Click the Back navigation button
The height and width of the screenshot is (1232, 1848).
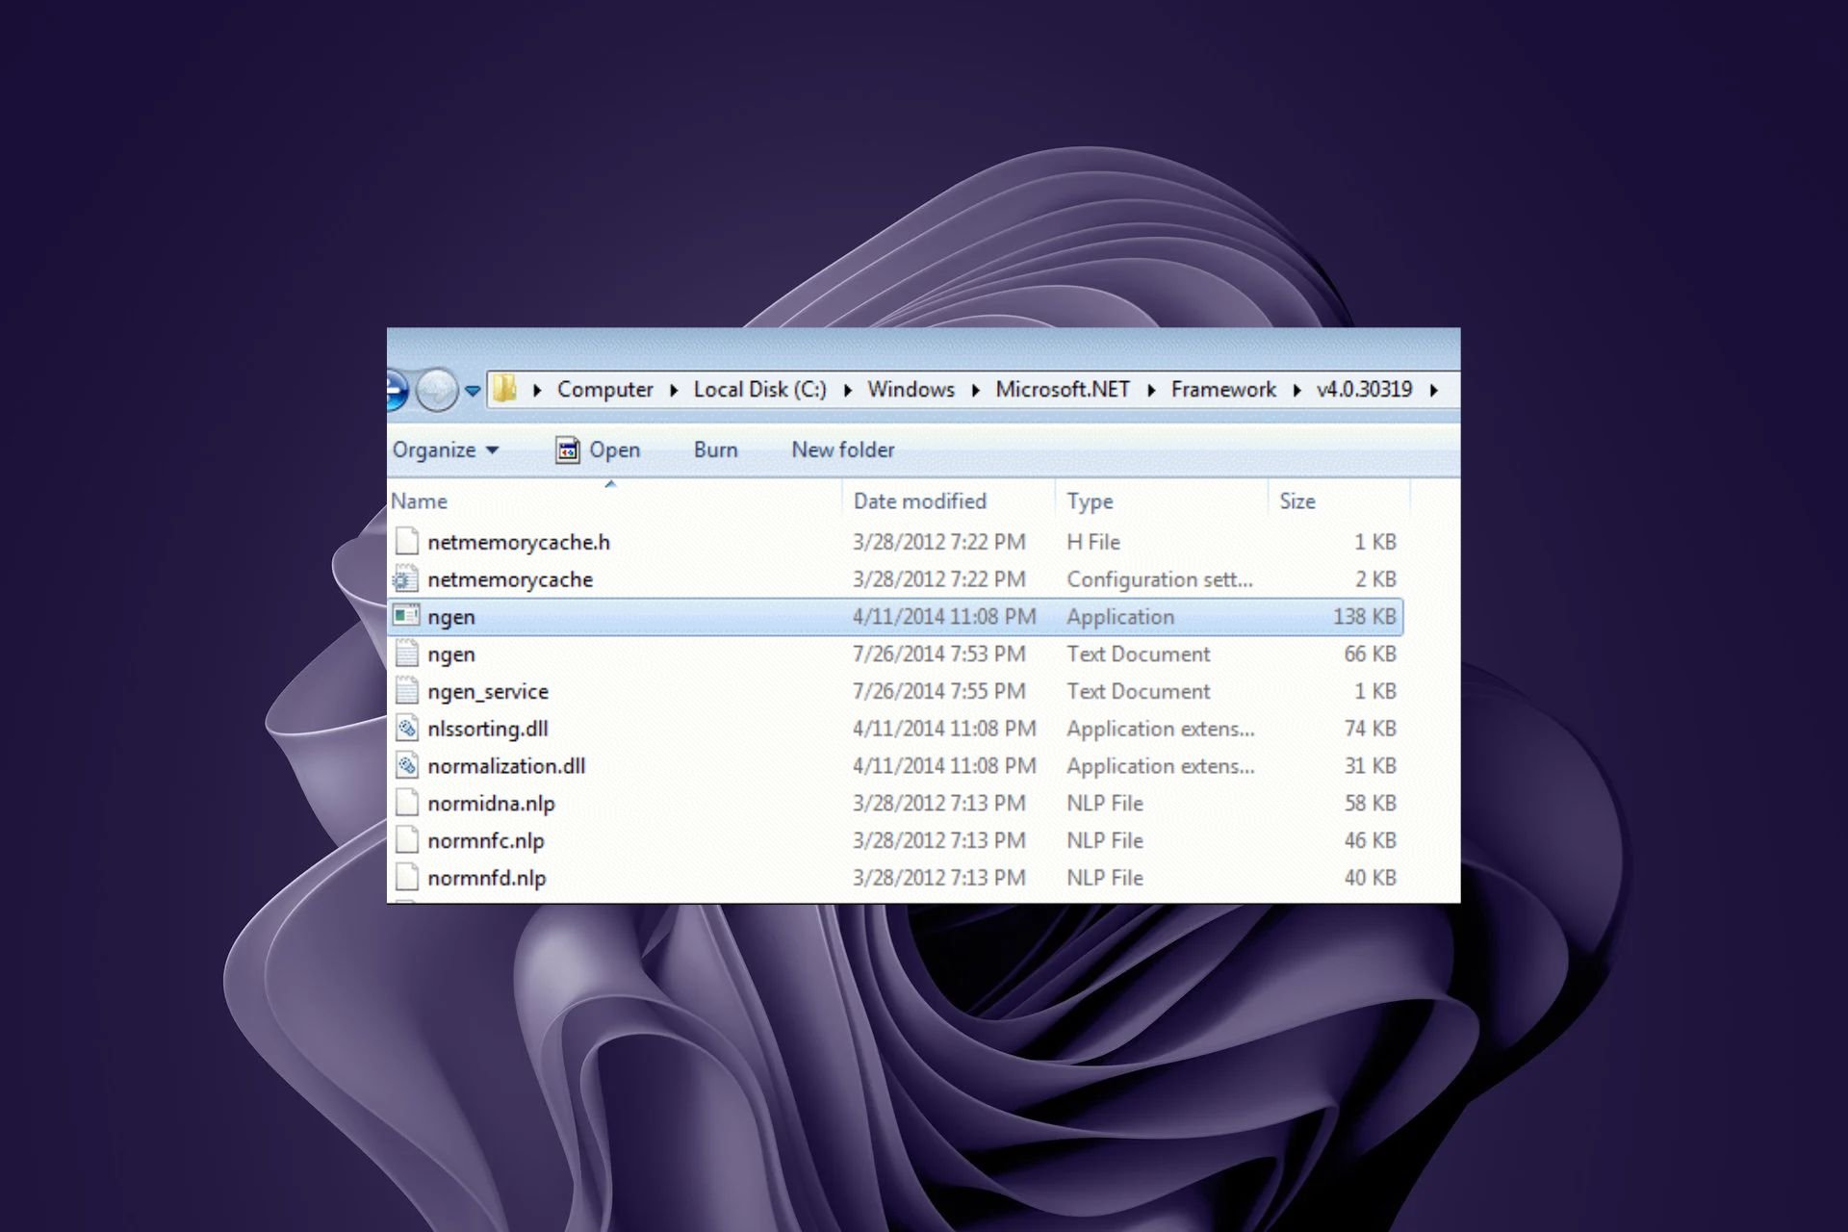[x=397, y=390]
